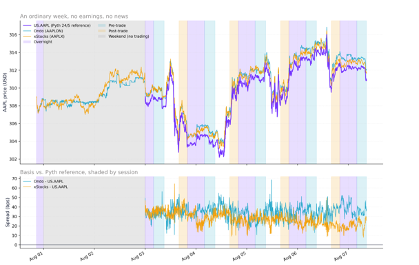Click the "Basis vs. Pyth reference, shaded by session" subtitle
Image resolution: width=419 pixels, height=265 pixels.
(x=79, y=172)
